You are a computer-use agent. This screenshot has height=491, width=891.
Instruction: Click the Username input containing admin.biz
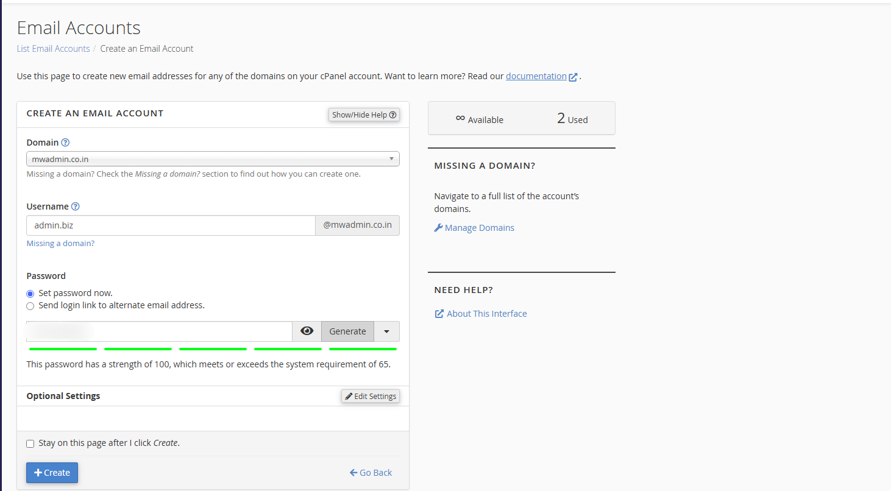[171, 225]
